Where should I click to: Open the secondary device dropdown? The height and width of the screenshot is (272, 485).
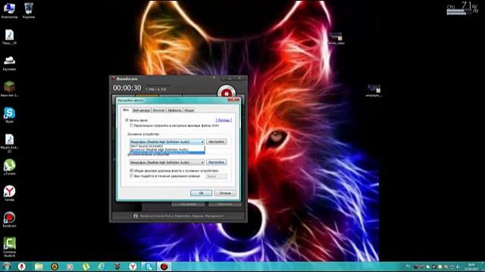point(167,162)
